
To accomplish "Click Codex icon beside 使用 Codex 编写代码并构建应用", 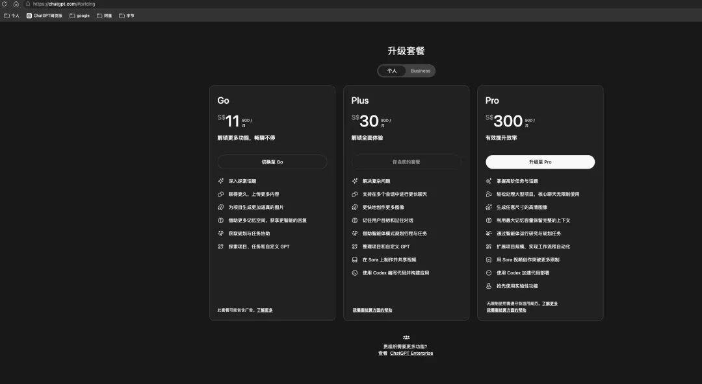I will tap(355, 272).
